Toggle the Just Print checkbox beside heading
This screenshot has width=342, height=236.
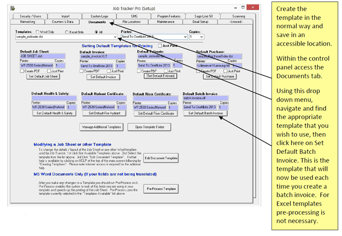click(x=160, y=46)
